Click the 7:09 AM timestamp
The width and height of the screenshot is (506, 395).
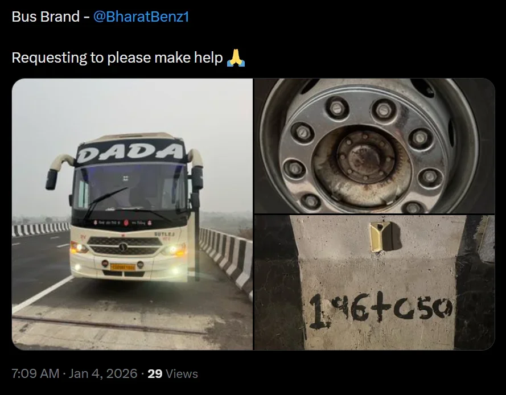point(35,374)
